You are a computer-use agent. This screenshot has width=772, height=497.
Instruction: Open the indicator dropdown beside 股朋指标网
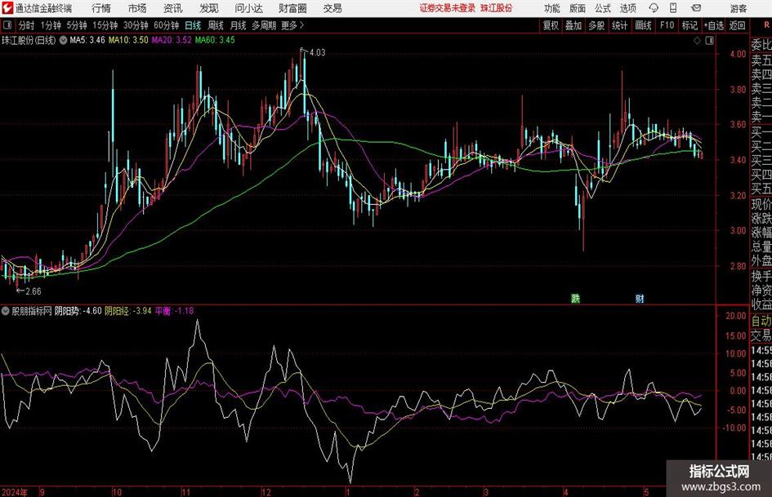click(x=6, y=311)
